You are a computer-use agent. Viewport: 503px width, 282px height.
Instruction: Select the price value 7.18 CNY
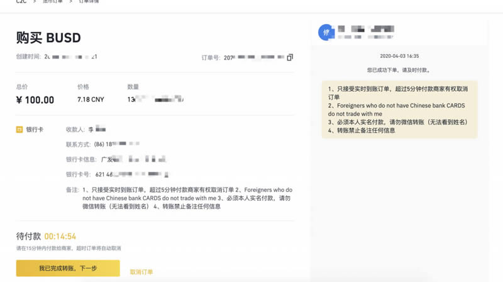[x=91, y=99]
